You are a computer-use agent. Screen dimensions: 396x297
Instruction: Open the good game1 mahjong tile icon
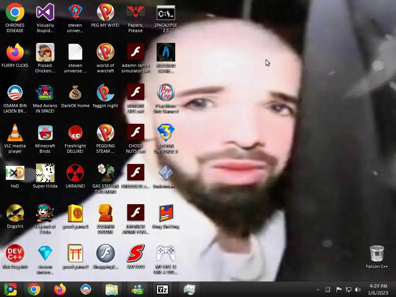pyautogui.click(x=75, y=213)
